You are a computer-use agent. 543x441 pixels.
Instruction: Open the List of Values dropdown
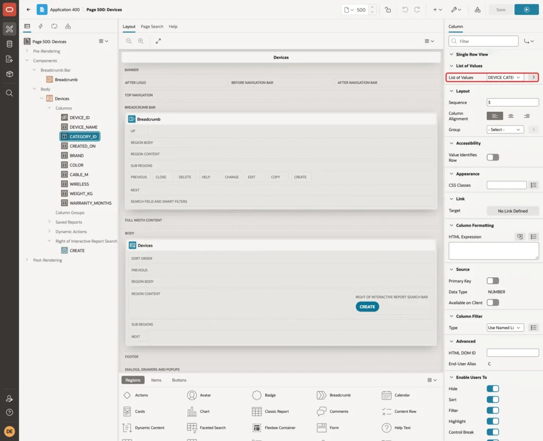505,77
